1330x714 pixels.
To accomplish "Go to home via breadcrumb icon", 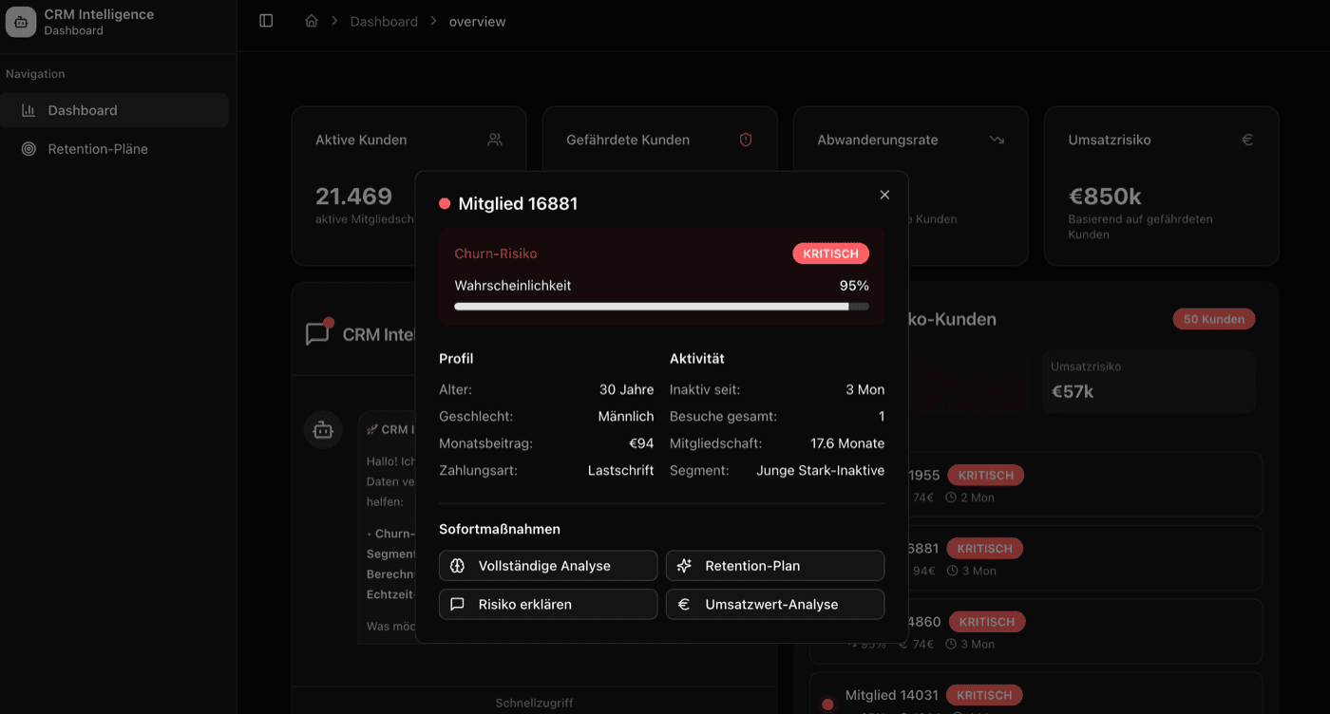I will click(x=312, y=21).
